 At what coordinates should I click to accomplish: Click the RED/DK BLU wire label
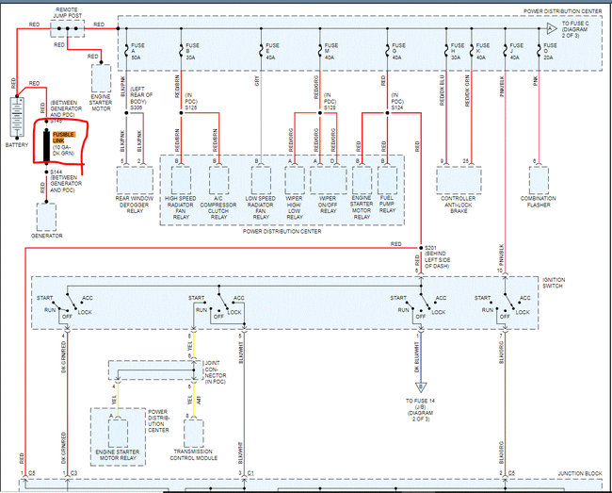point(443,90)
